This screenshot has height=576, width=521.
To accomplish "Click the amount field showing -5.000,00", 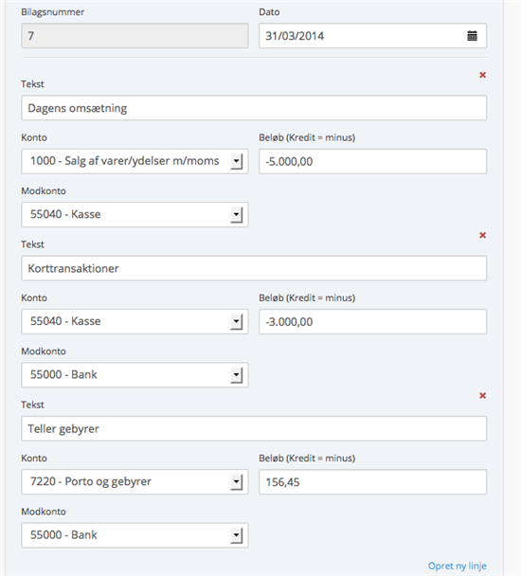I will coord(372,161).
